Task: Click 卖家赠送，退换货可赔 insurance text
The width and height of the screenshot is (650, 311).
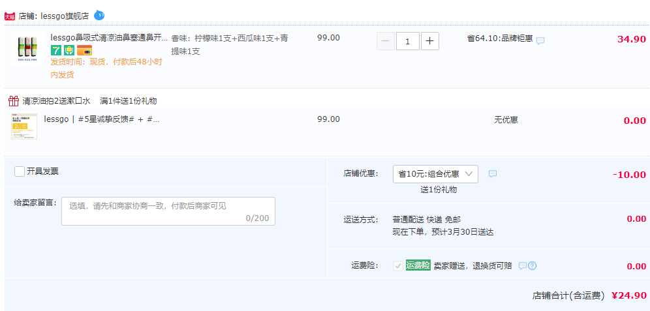Action: (472, 266)
